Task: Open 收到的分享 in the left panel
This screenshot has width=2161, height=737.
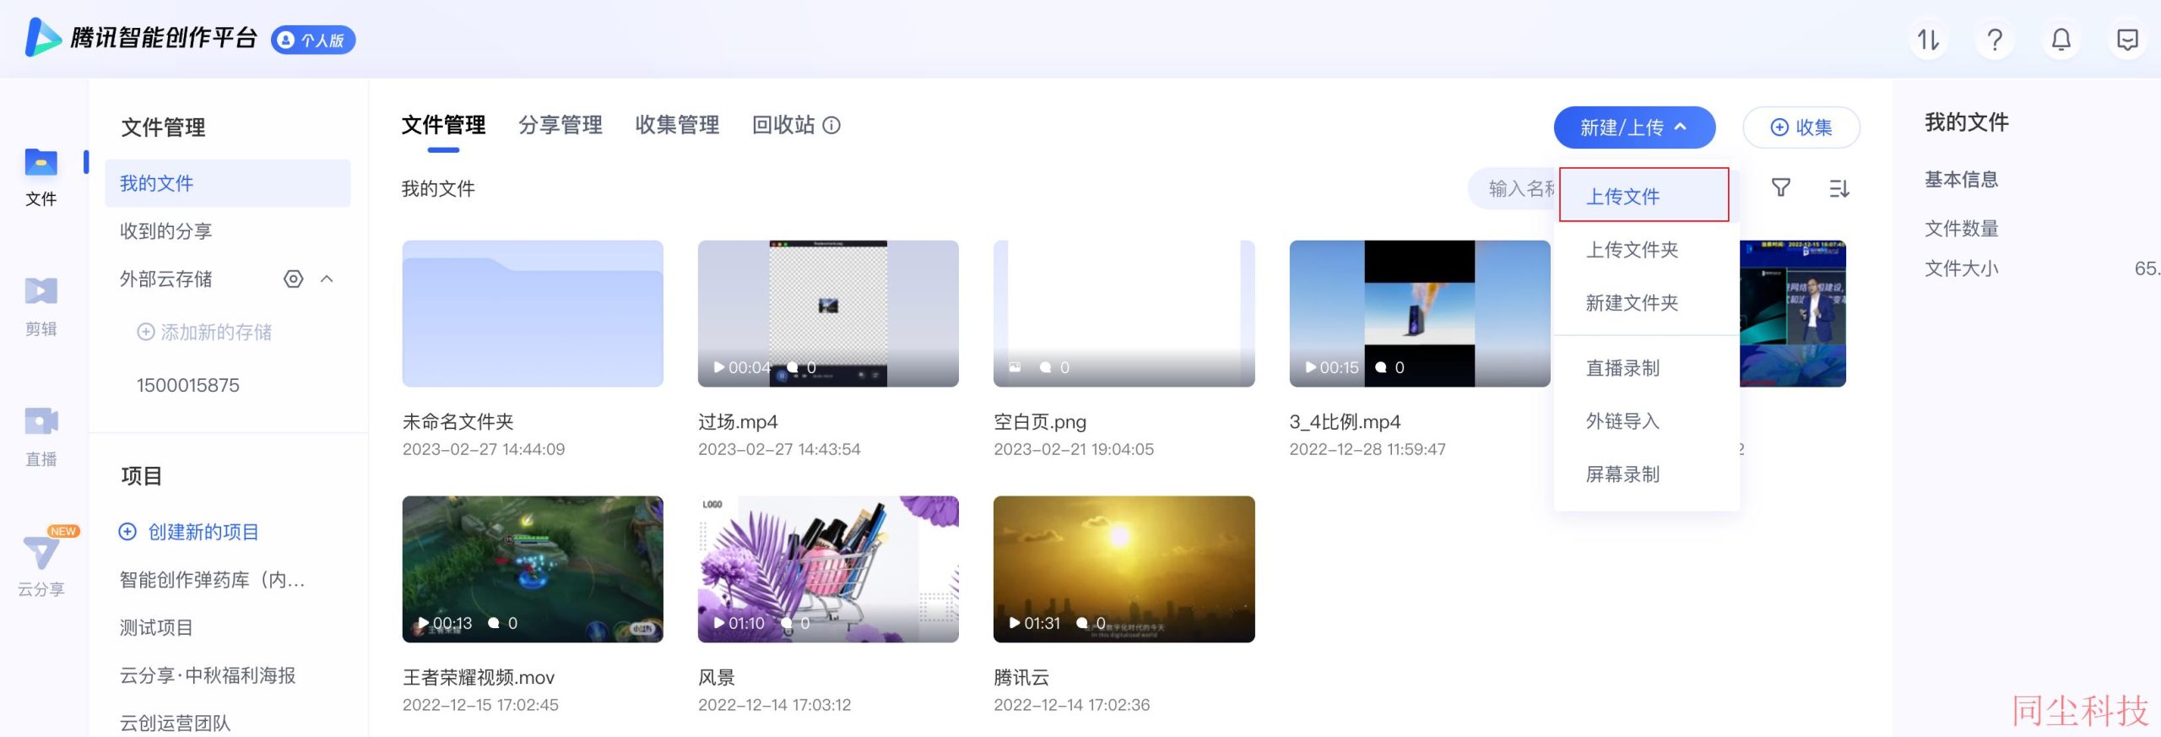Action: point(166,231)
